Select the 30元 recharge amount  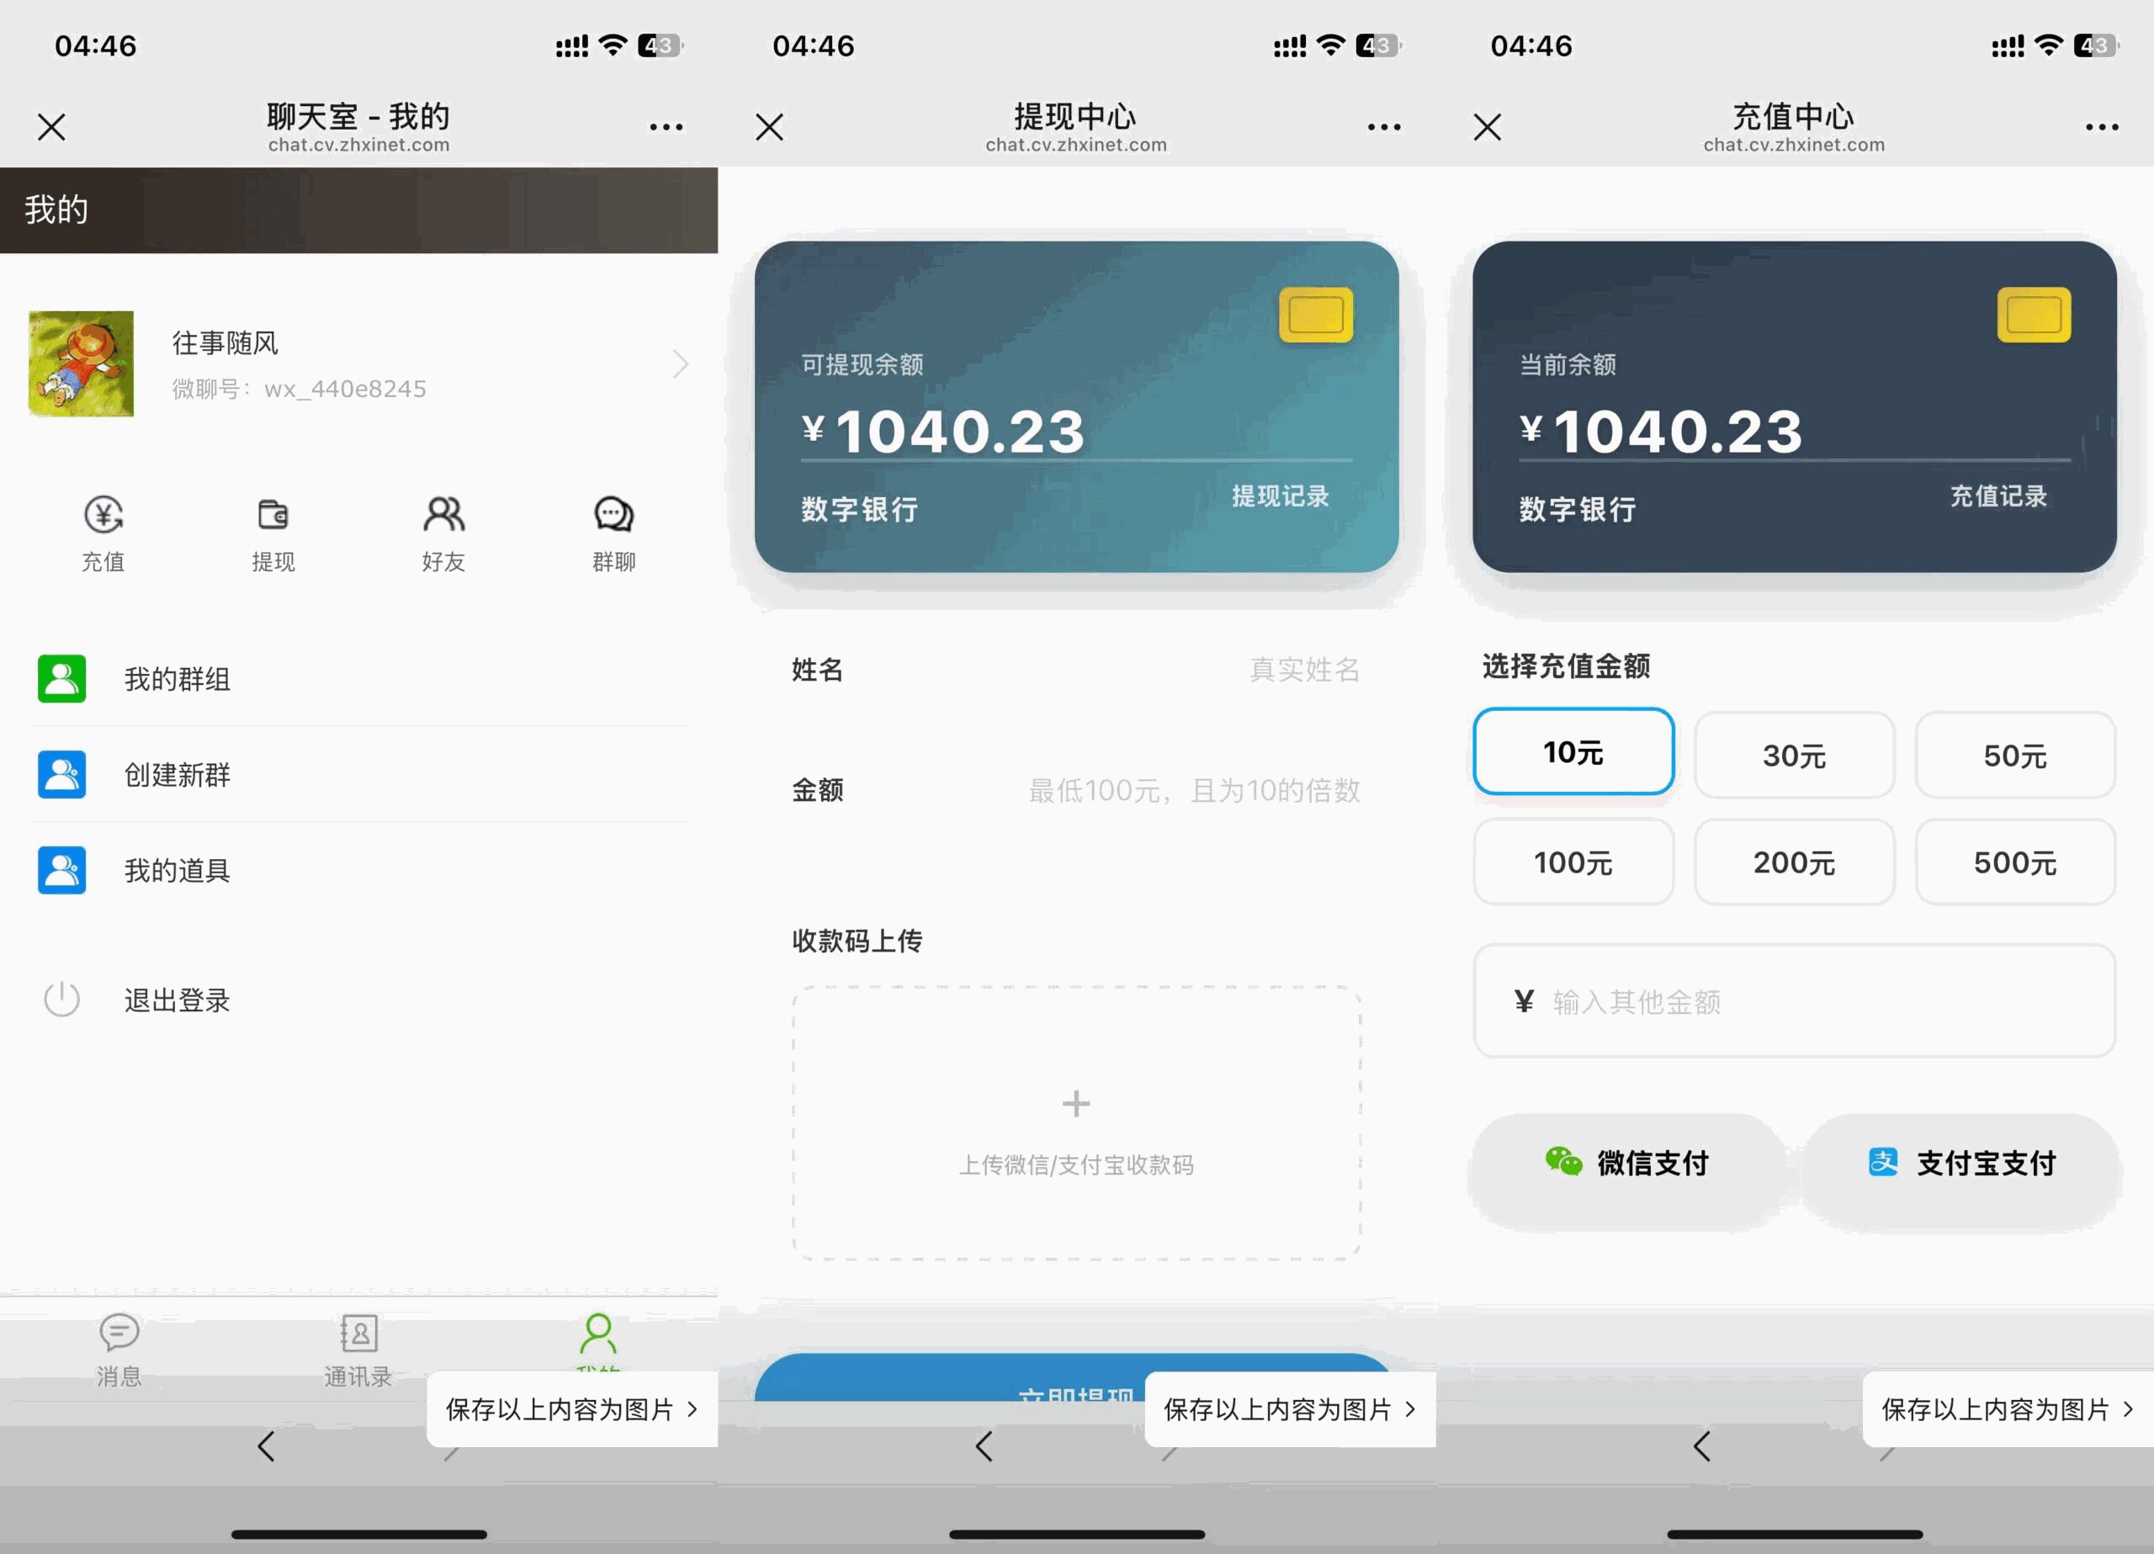pos(1794,756)
